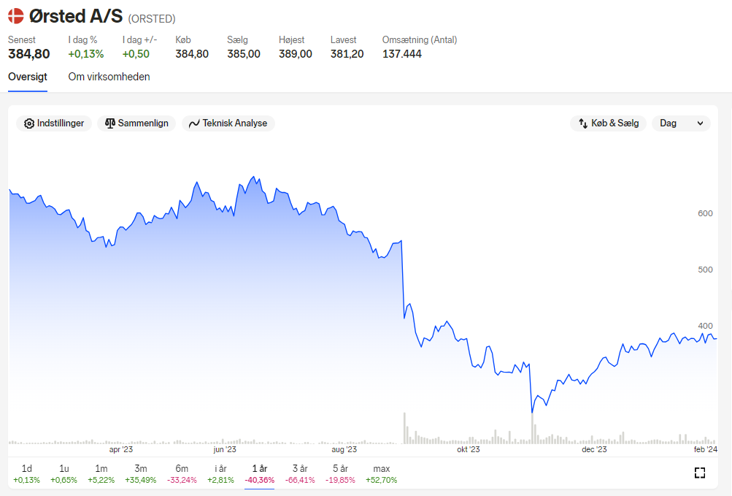Select the 6m time range
This screenshot has height=496, width=732.
pos(182,473)
